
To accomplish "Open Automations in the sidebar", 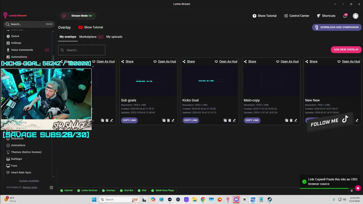I will coord(19,57).
